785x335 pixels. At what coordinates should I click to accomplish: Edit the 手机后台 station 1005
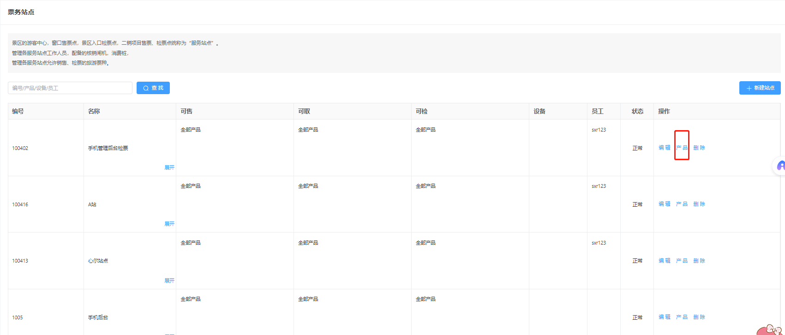point(664,317)
